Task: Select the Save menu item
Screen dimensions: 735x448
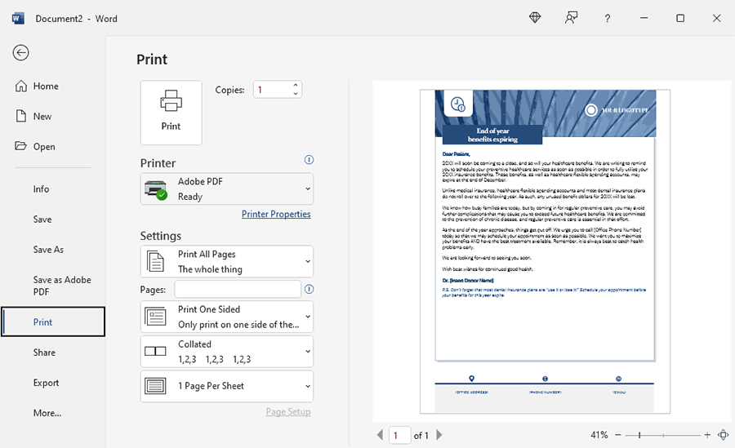Action: (x=53, y=220)
